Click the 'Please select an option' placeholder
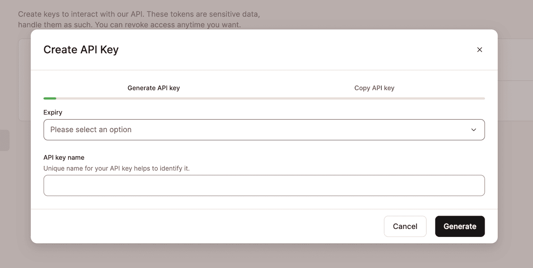The height and width of the screenshot is (268, 533). (91, 130)
